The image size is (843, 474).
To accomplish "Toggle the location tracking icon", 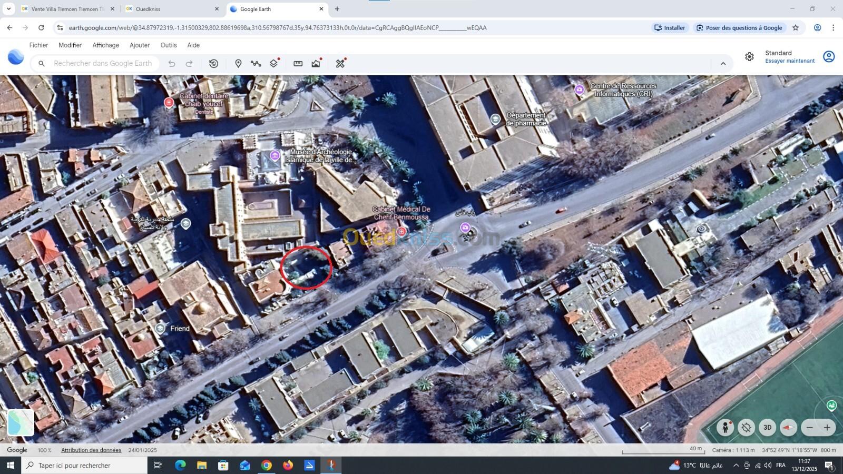I will [746, 427].
